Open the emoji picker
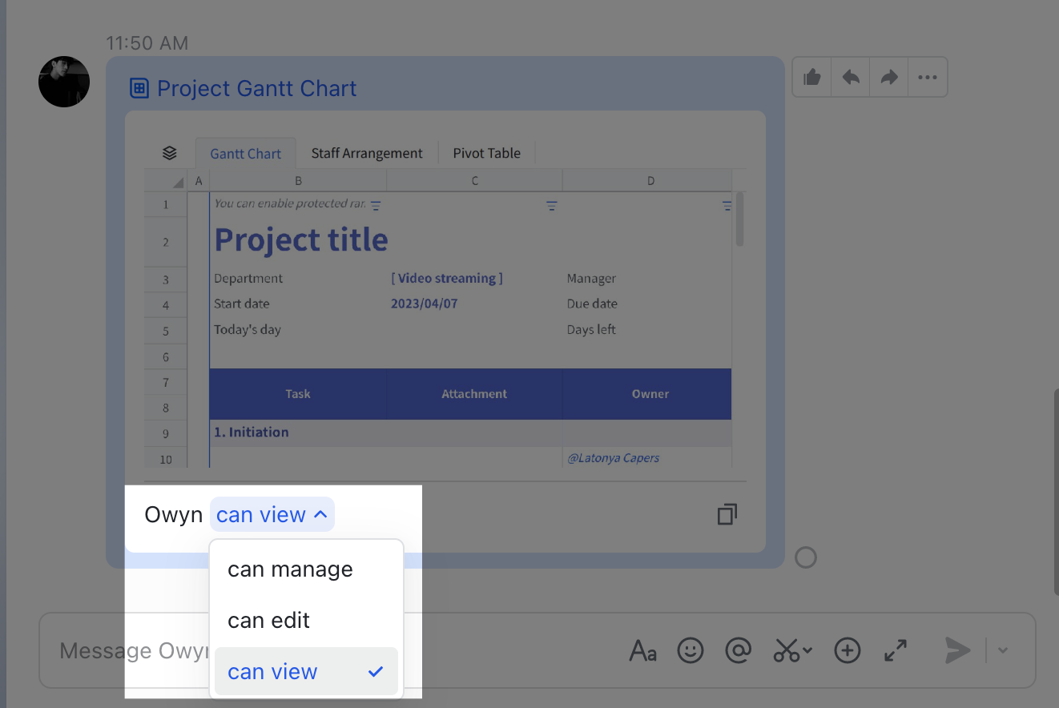This screenshot has width=1059, height=708. point(690,650)
